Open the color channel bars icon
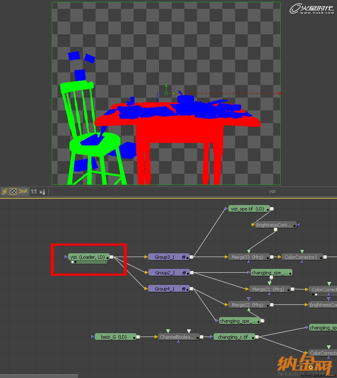Screen dimensions: 337x378 coord(42,192)
